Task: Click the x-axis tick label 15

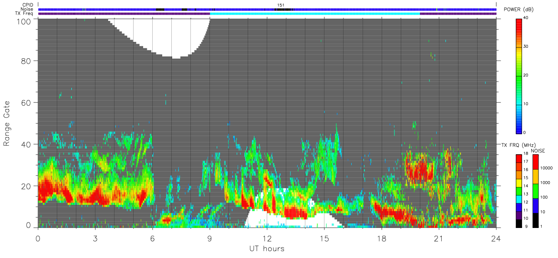Action: [324, 238]
